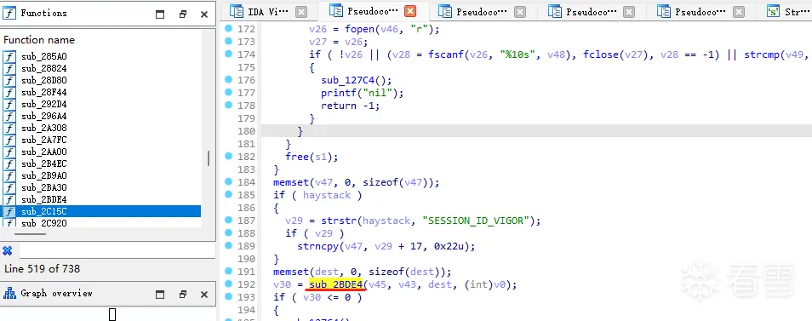Maximize the Functions panel
The image size is (812, 321).
tap(161, 14)
